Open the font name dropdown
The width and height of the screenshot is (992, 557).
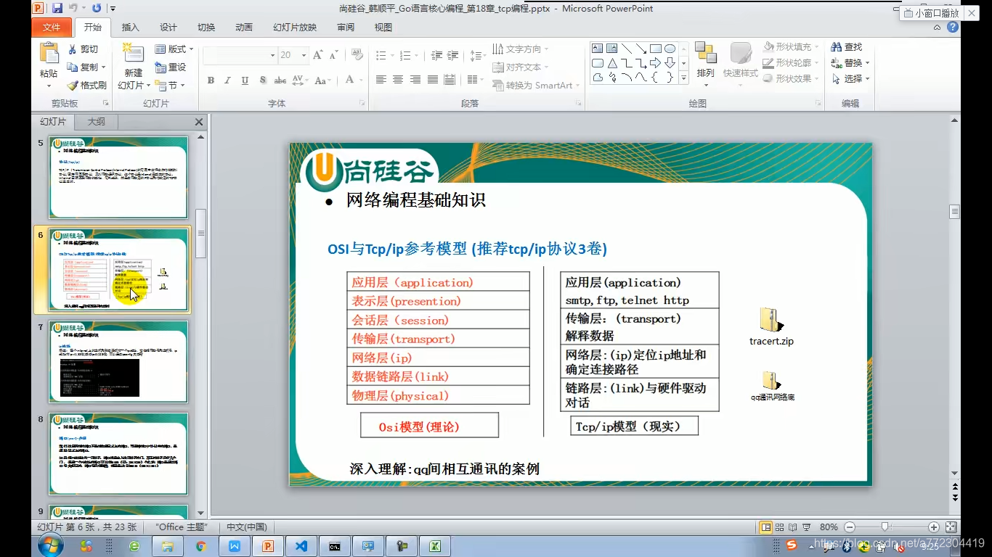coord(272,55)
